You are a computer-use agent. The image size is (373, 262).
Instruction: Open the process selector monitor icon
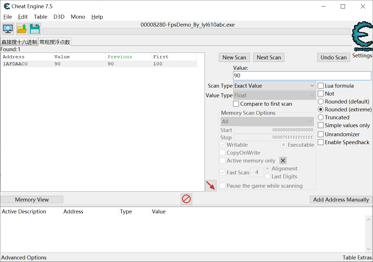(8, 29)
